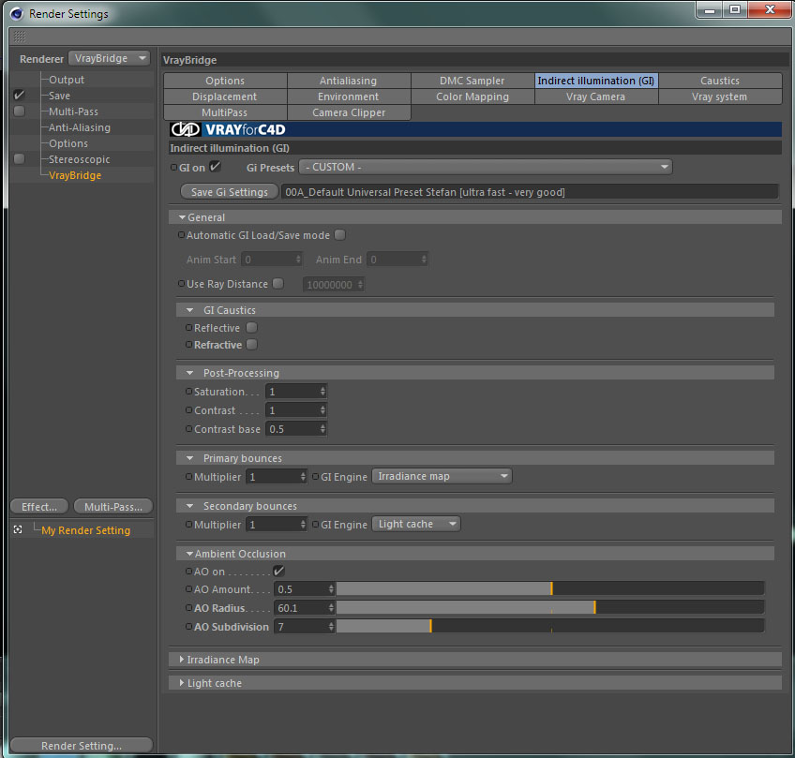Screen dimensions: 795x758
Task: Click the Saturation value stepper arrows
Action: [x=322, y=392]
